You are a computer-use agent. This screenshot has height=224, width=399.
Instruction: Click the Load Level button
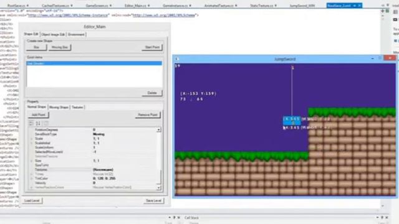point(32,200)
